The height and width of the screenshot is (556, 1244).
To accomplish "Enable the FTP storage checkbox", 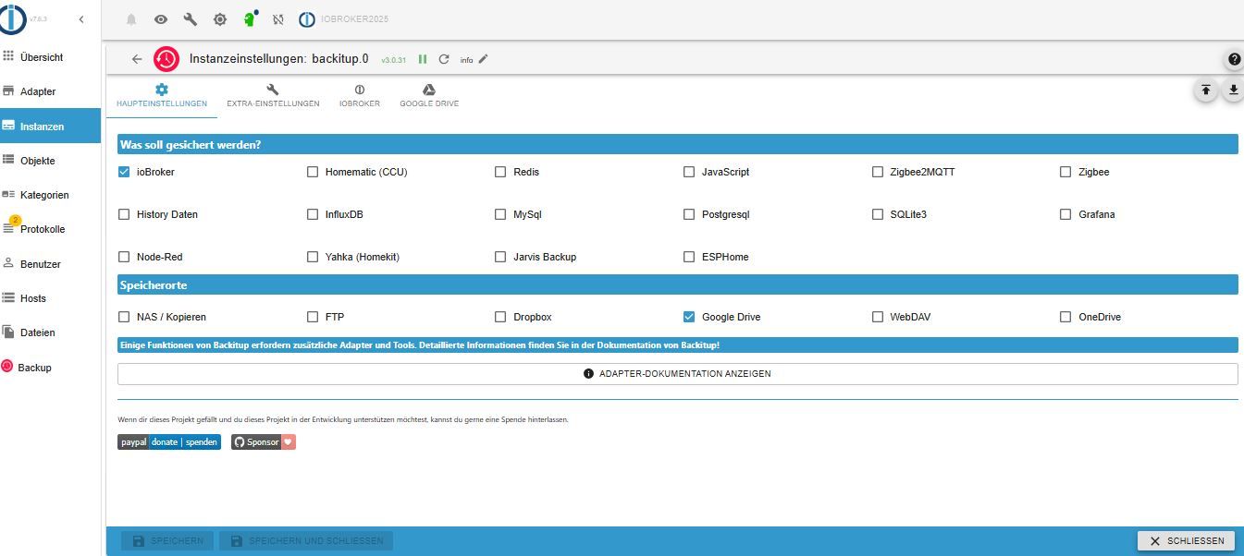I will coord(313,317).
